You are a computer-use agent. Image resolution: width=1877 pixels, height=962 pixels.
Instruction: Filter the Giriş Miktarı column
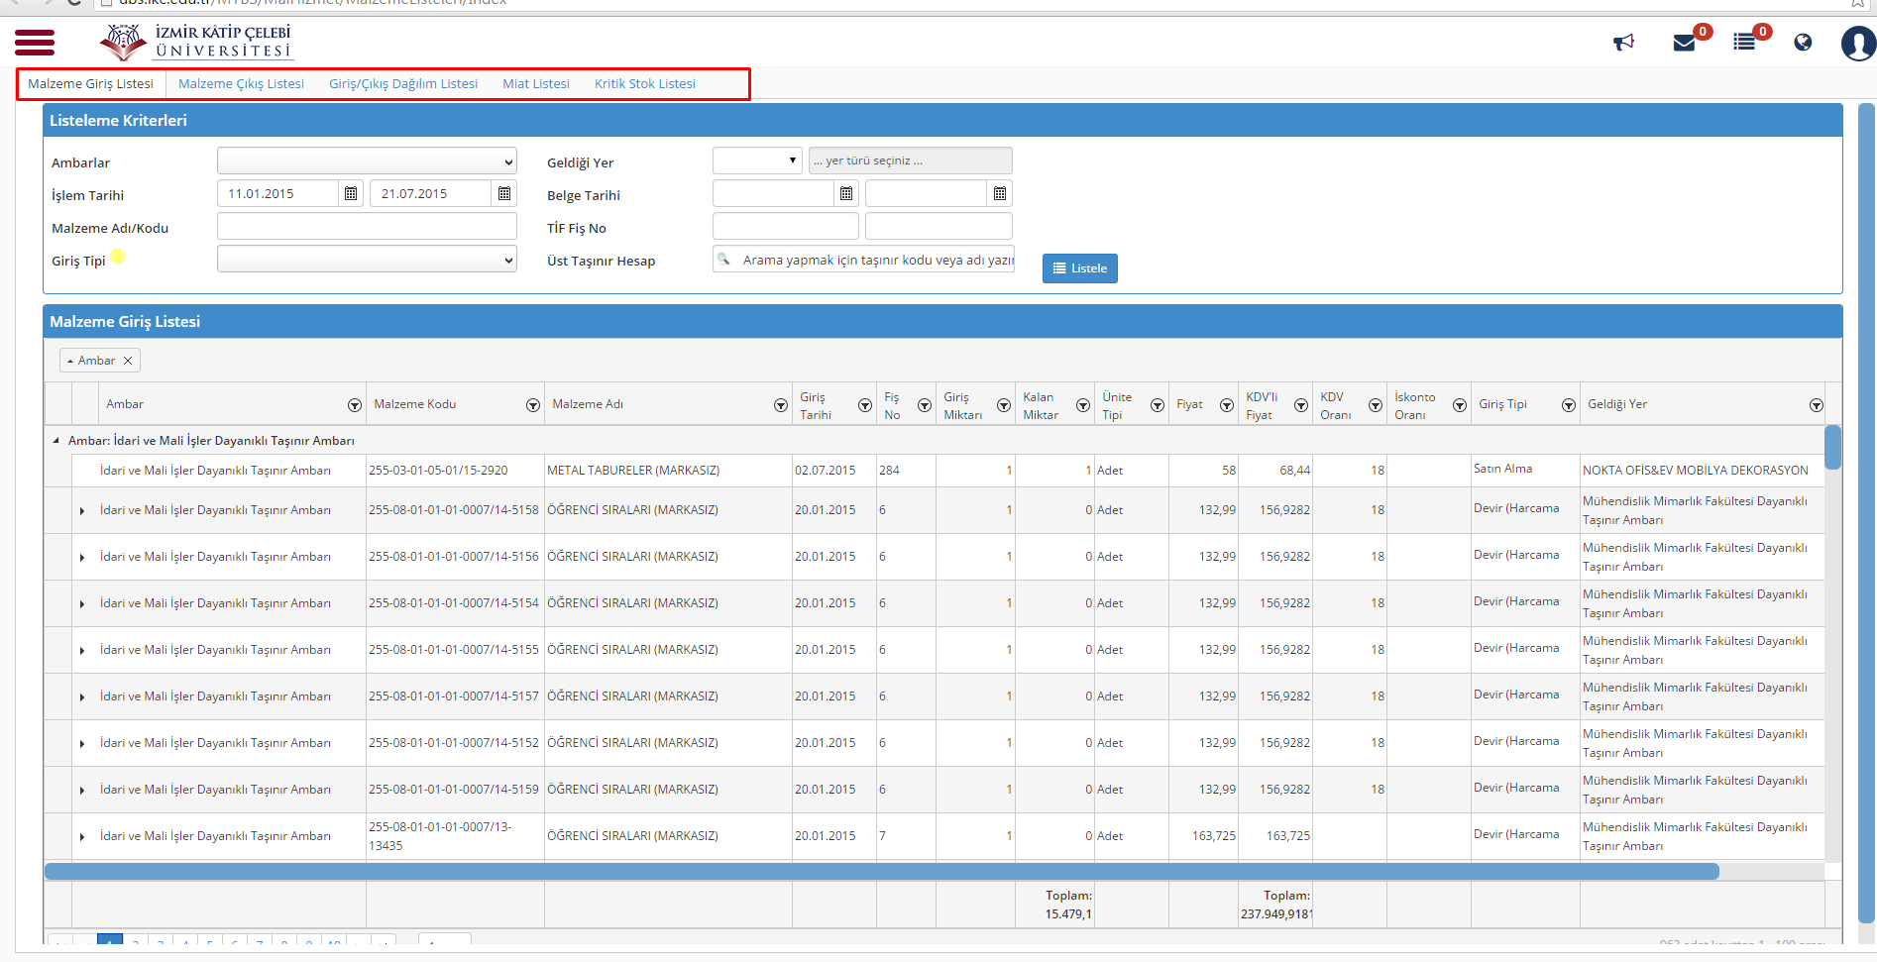[x=1004, y=405]
